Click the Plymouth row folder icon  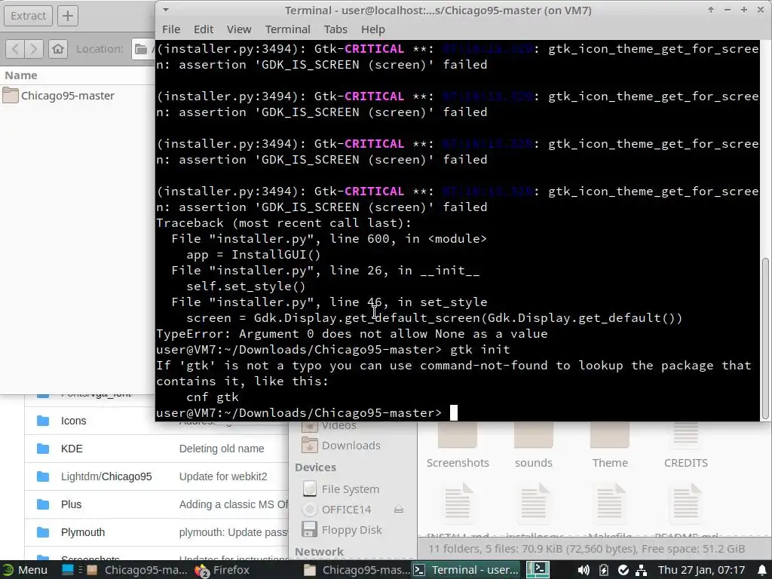click(x=43, y=532)
